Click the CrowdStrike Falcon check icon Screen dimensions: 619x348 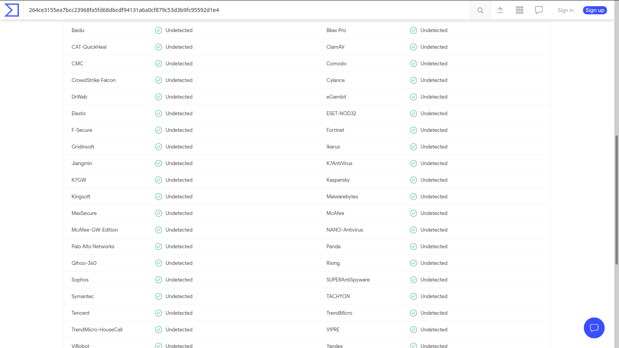click(158, 80)
